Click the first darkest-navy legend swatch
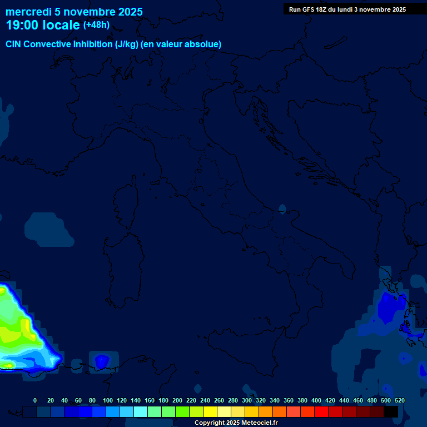Screen dimensions: 427x427 (x=29, y=411)
